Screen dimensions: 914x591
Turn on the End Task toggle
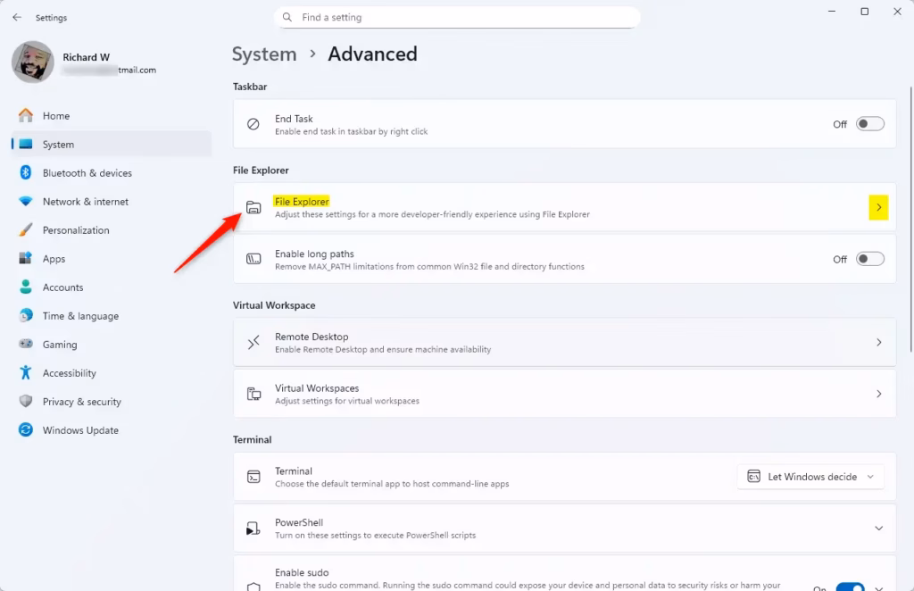point(869,123)
